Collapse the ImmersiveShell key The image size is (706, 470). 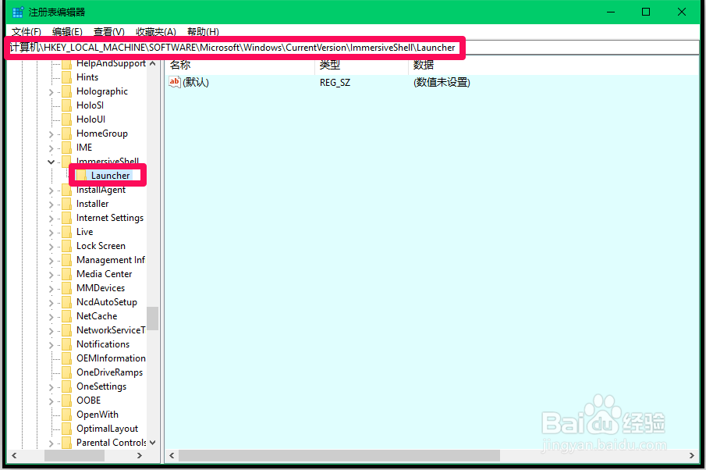[x=51, y=162]
